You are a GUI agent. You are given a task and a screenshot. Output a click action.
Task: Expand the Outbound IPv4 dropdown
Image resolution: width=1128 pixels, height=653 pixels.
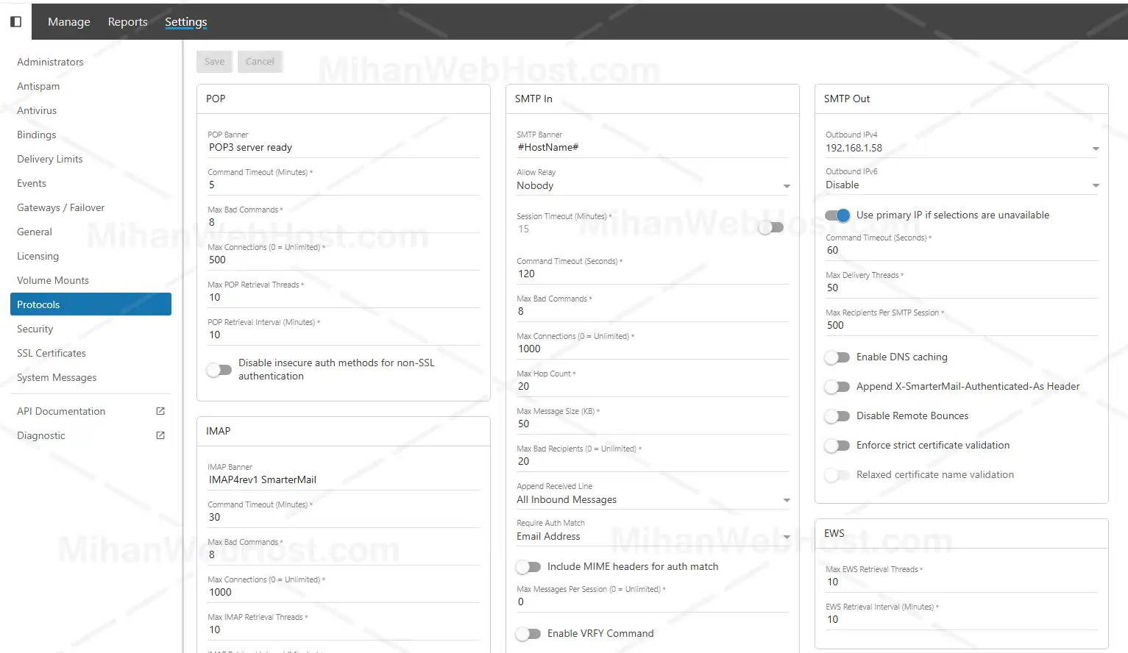[961, 149]
